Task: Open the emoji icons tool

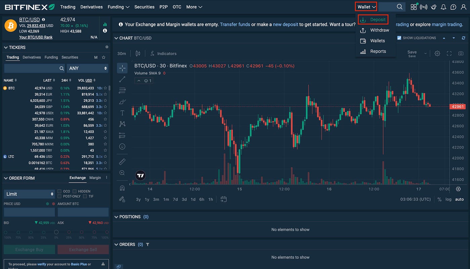Action: 122,146
